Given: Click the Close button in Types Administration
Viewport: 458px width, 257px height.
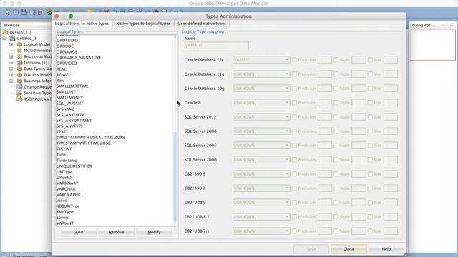Looking at the screenshot, I should point(349,249).
